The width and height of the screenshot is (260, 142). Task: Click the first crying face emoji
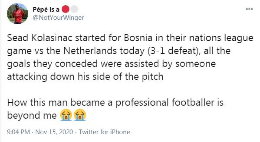coord(66,115)
